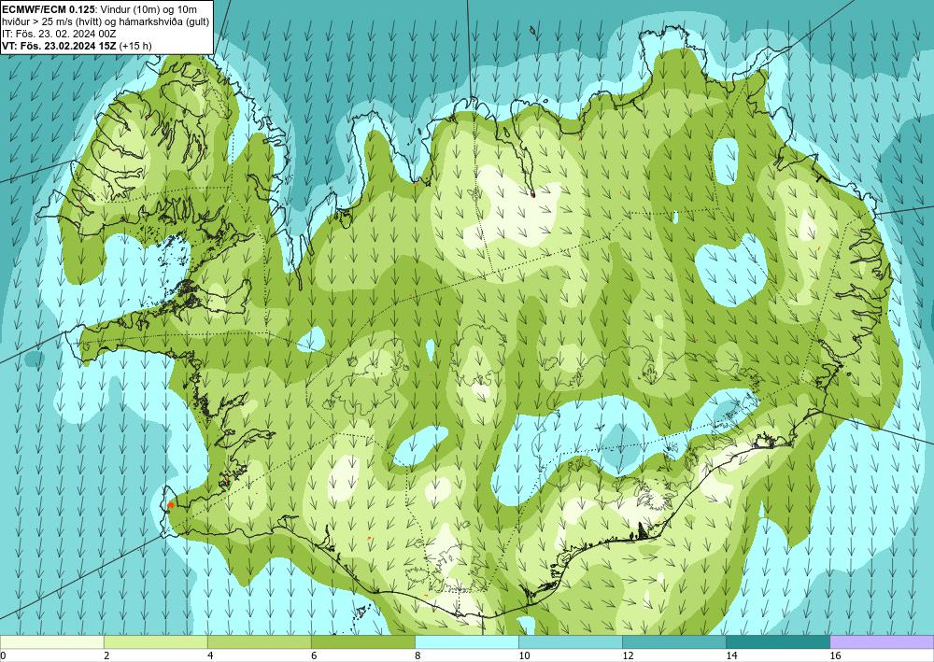This screenshot has width=934, height=662.
Task: Click the legend scale label '8'
Action: [417, 656]
